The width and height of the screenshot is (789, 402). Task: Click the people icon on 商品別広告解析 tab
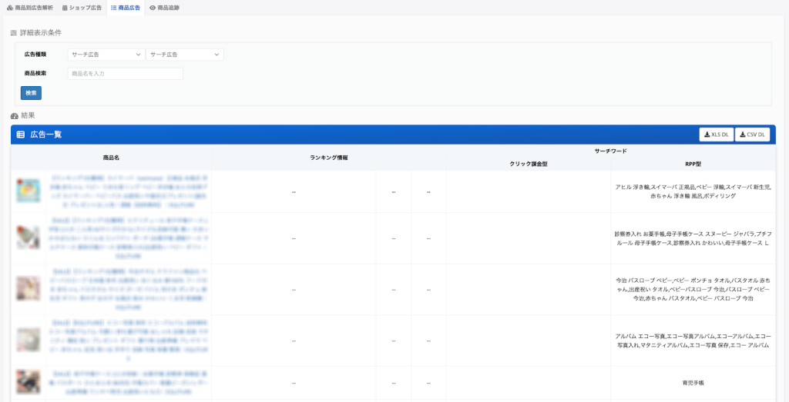point(10,8)
